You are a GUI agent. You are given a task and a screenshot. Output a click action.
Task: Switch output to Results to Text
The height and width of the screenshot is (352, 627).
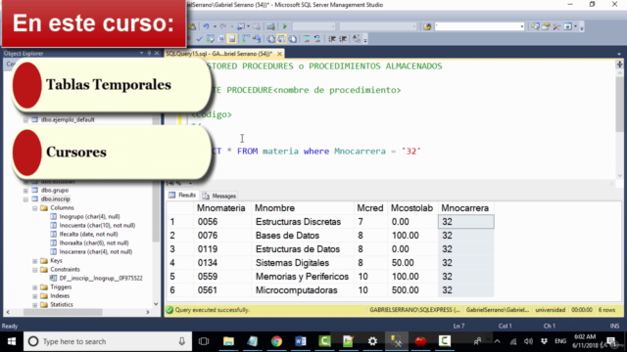pos(270,39)
